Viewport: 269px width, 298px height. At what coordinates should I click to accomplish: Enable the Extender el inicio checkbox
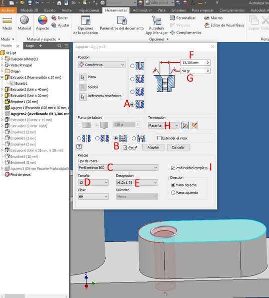[159, 138]
